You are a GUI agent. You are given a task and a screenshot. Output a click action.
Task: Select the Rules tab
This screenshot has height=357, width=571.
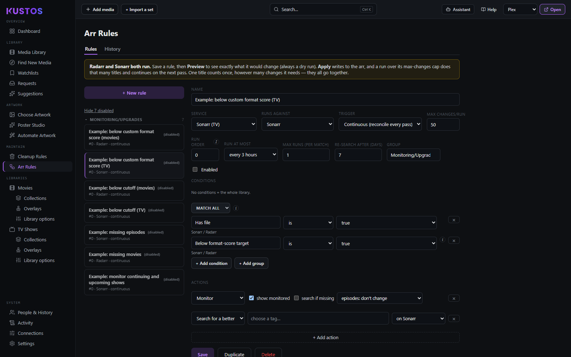tap(91, 49)
